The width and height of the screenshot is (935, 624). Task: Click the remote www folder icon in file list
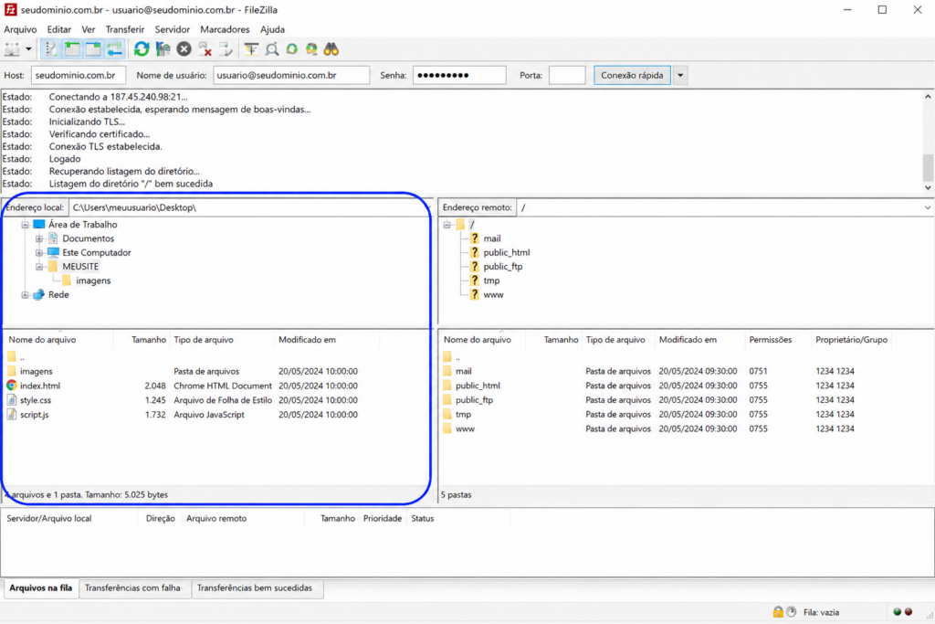(447, 428)
